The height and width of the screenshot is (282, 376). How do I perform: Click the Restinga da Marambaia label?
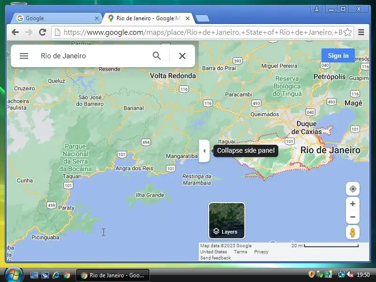[196, 180]
